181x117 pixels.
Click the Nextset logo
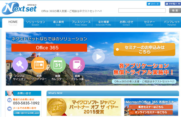(19, 8)
